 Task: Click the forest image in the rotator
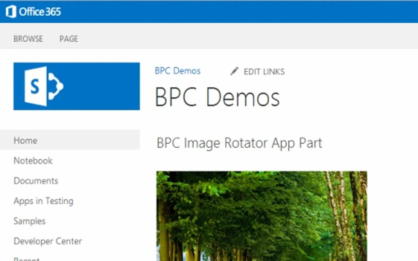pyautogui.click(x=262, y=216)
